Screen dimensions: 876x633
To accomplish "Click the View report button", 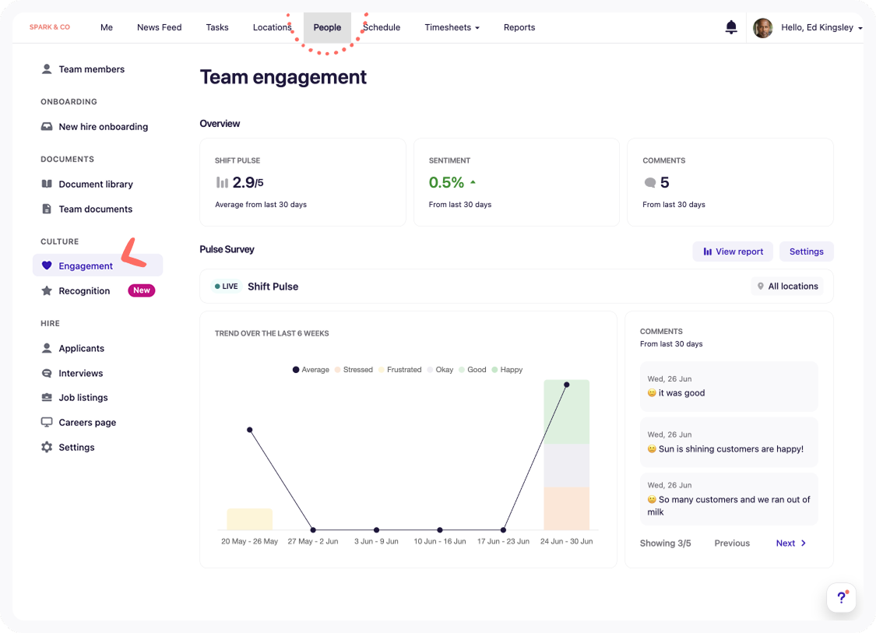I will pyautogui.click(x=733, y=251).
